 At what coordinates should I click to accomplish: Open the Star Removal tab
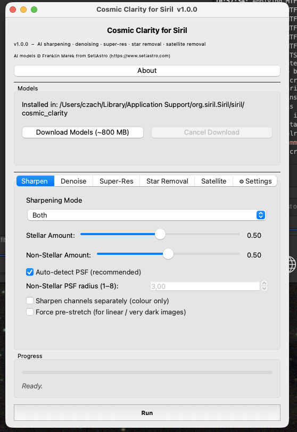[x=167, y=181]
